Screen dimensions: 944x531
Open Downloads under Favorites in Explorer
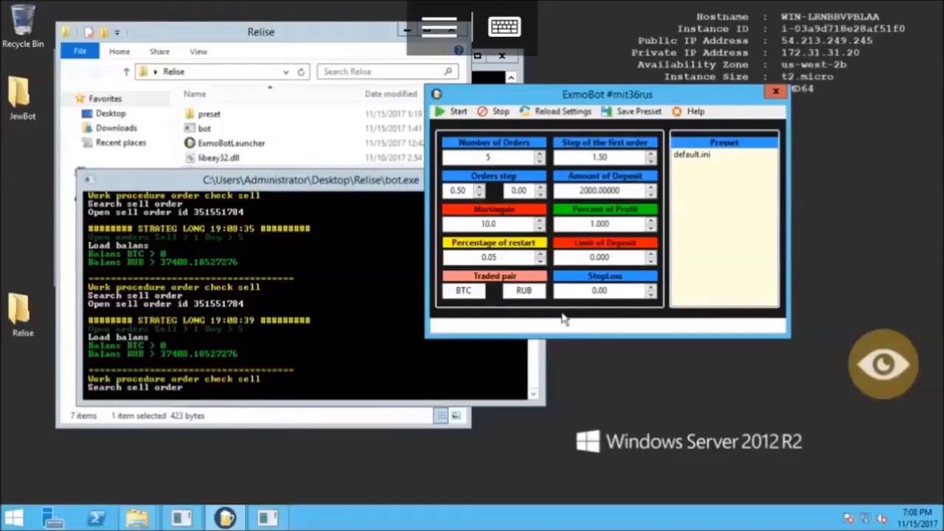pos(116,128)
